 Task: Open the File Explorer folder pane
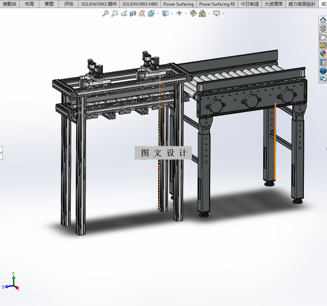tap(323, 37)
